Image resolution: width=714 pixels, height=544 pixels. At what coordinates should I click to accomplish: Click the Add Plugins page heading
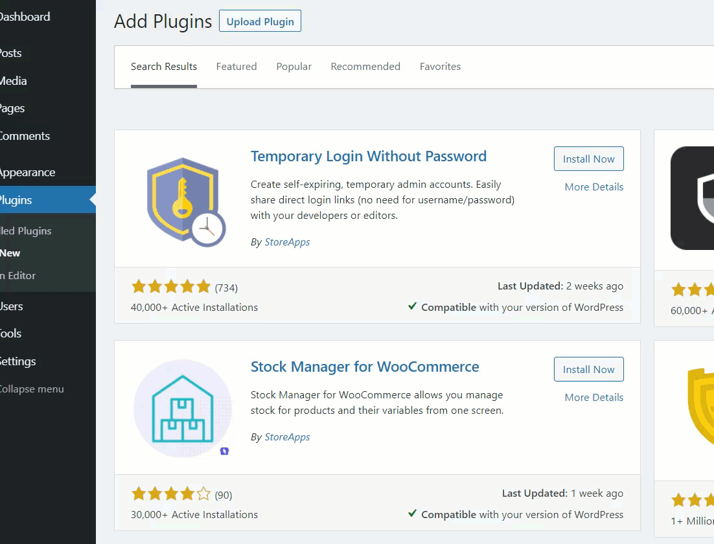[x=163, y=21]
